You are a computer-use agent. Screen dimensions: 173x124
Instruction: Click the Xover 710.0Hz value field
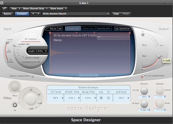160,110
